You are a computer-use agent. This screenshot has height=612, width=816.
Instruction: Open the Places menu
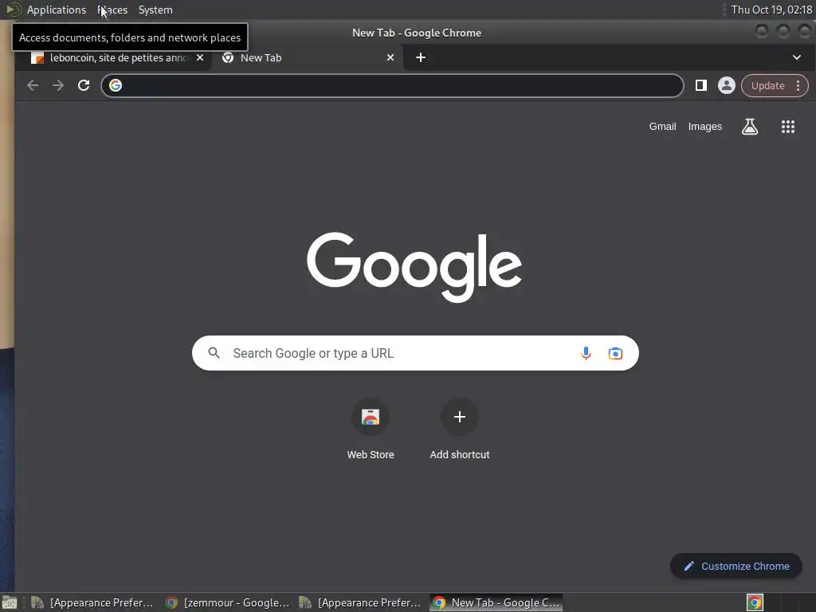pos(112,10)
